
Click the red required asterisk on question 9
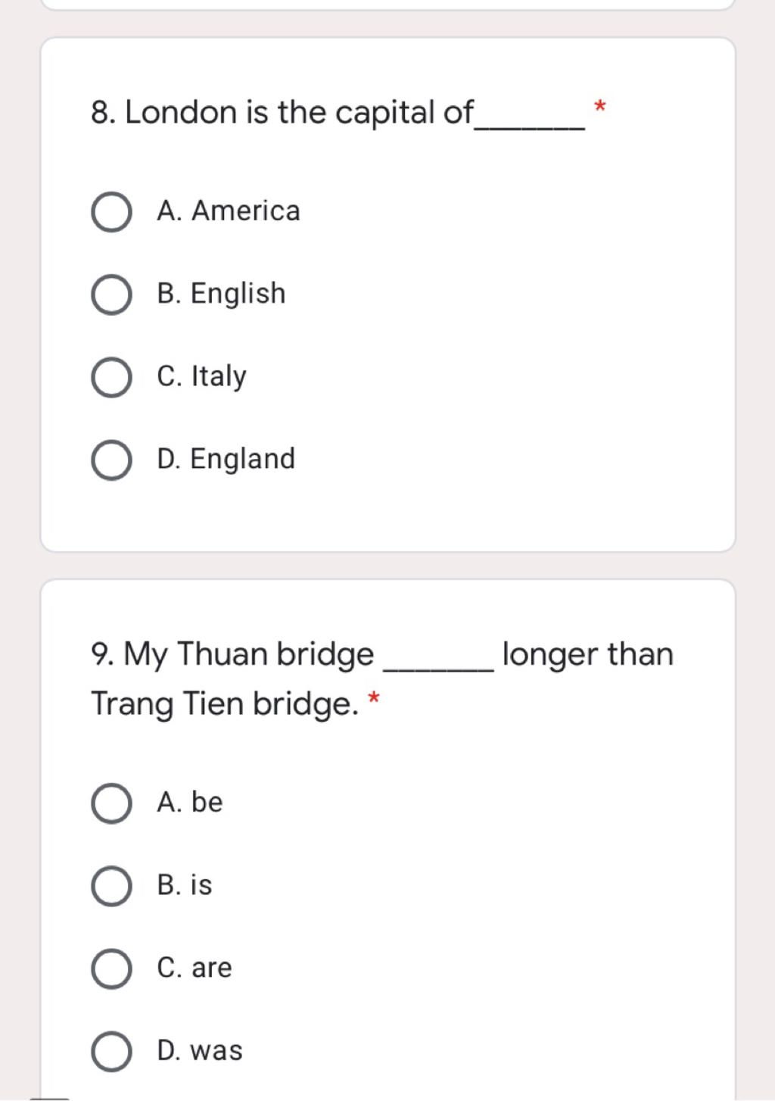click(x=373, y=698)
